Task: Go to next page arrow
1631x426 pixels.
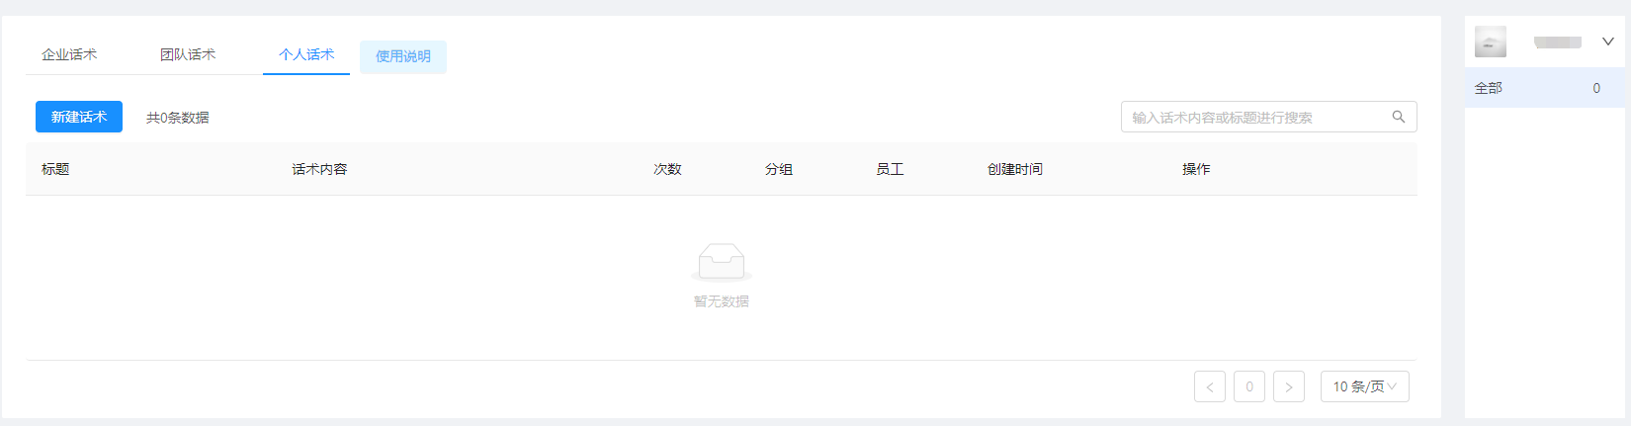Action: tap(1289, 386)
